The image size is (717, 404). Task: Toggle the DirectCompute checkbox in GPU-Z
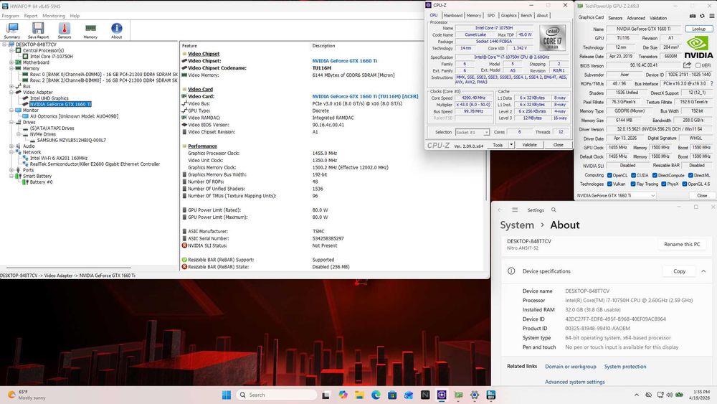click(x=655, y=175)
